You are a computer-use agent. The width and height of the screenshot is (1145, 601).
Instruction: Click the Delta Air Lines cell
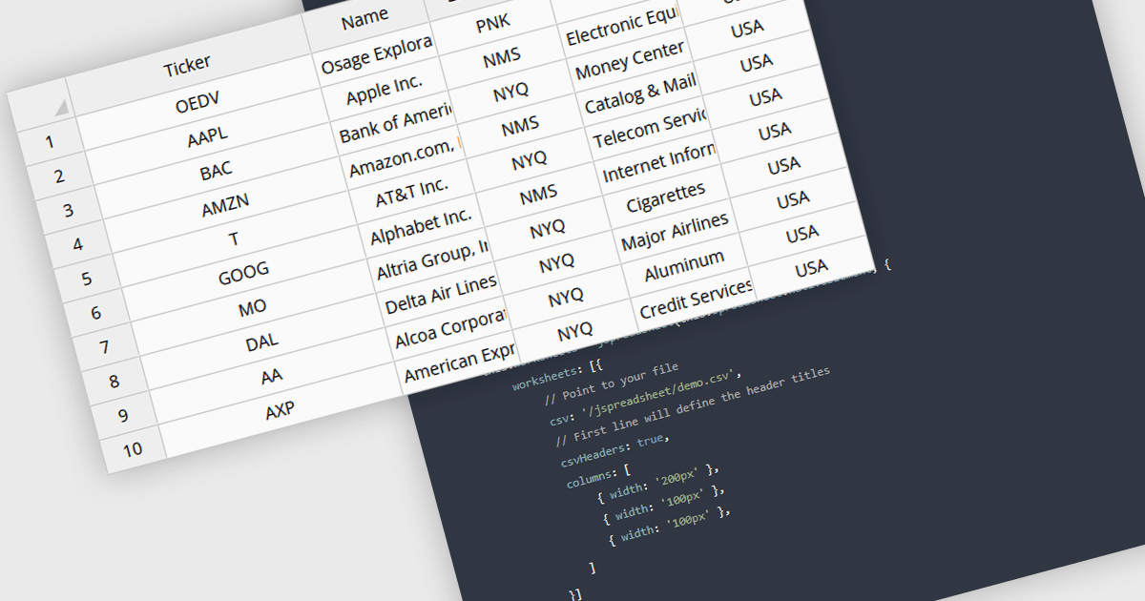click(441, 295)
